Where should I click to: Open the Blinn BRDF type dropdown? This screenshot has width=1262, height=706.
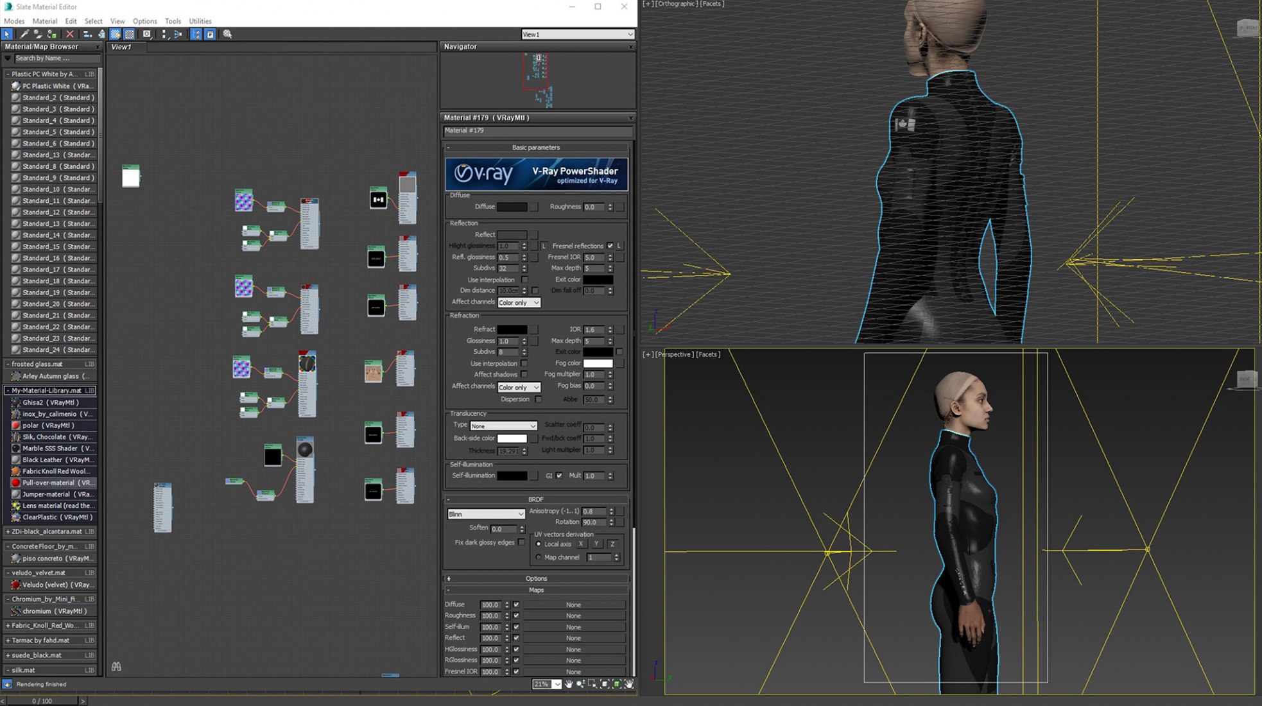click(486, 513)
